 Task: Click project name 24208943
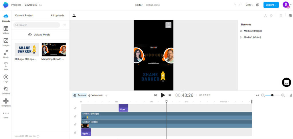pyautogui.click(x=31, y=5)
